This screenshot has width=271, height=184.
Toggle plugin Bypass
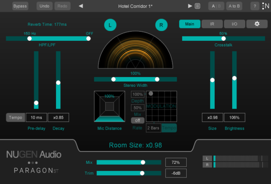(20, 6)
